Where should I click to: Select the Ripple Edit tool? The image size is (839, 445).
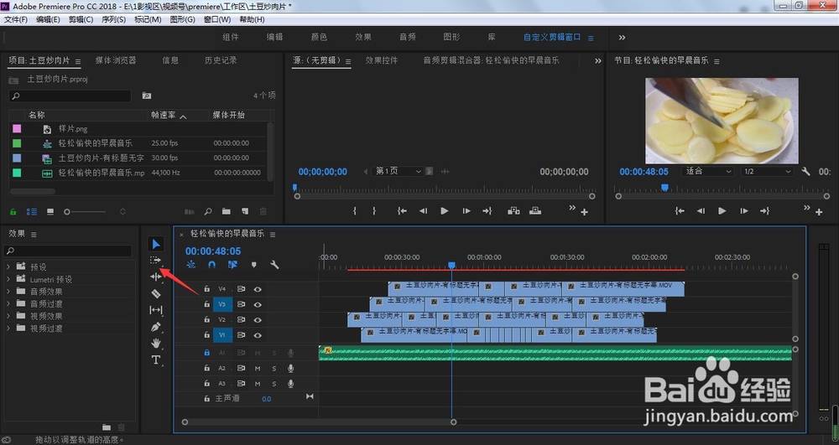click(156, 277)
